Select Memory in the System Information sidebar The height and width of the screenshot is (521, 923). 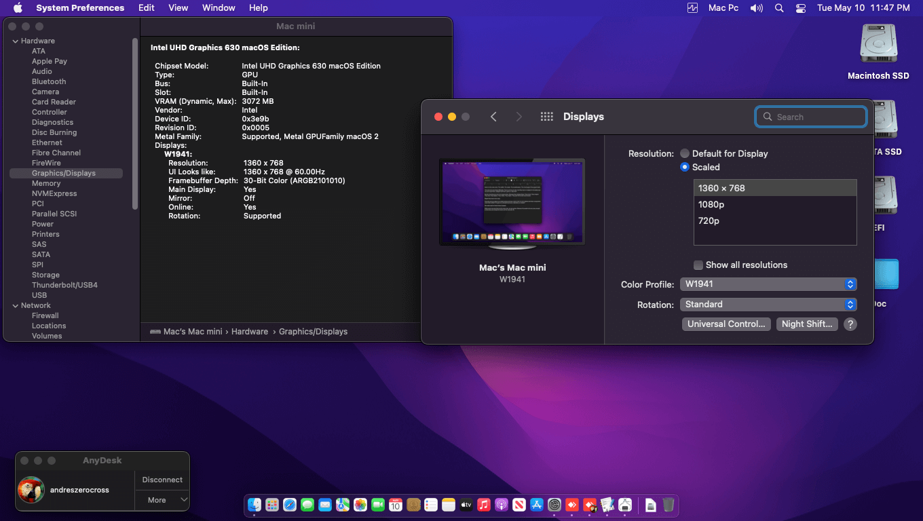click(46, 183)
